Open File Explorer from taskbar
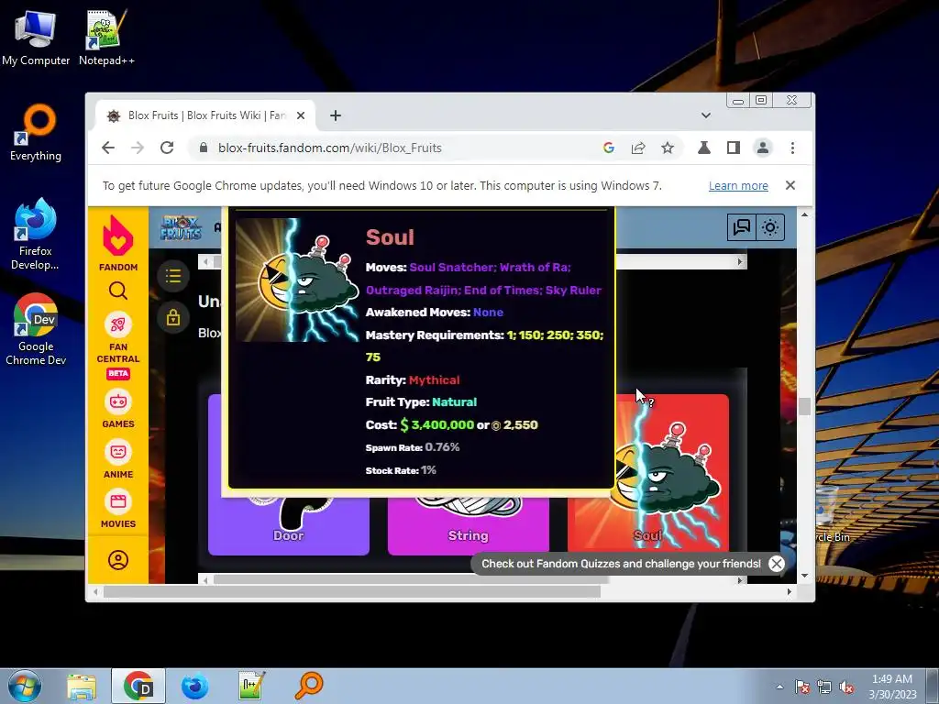The image size is (939, 704). [82, 686]
